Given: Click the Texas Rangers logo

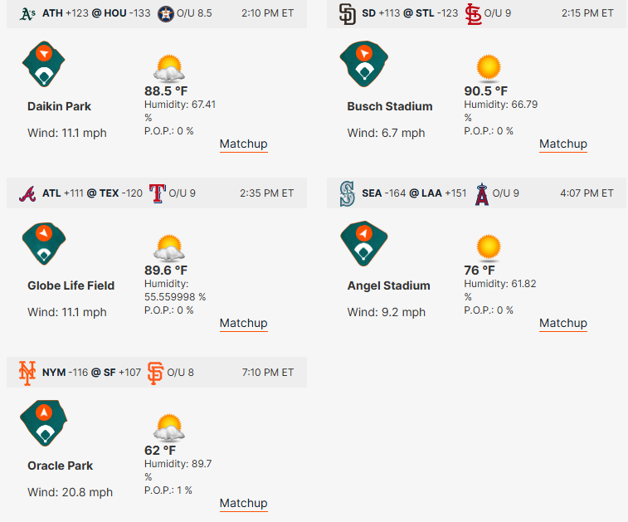Looking at the screenshot, I should click(x=158, y=193).
